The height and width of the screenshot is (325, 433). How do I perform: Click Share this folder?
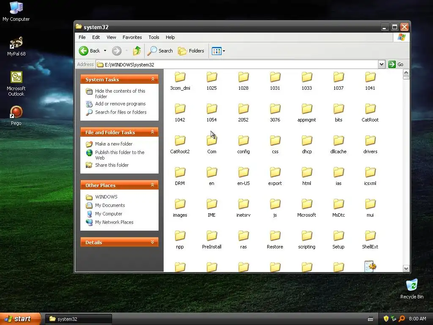(x=112, y=165)
